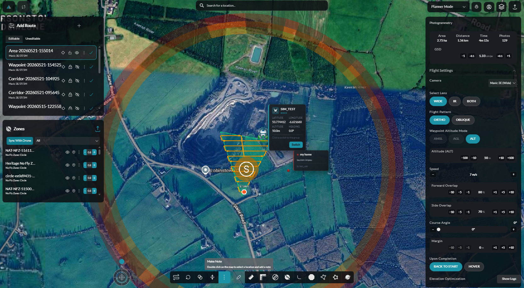Viewport: 524px width, 288px height.
Task: Click the Course Angle slider handle
Action: click(x=438, y=229)
